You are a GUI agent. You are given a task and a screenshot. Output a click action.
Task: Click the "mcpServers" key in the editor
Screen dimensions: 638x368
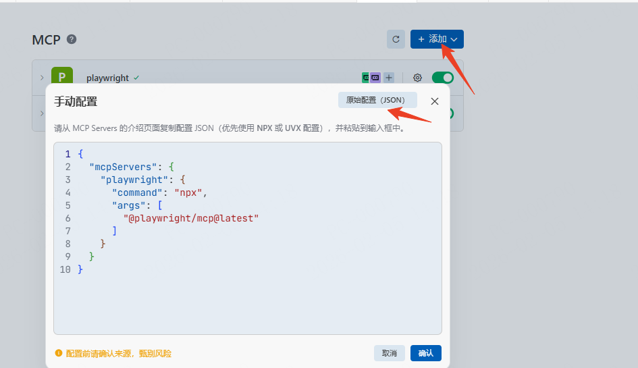[x=123, y=167]
